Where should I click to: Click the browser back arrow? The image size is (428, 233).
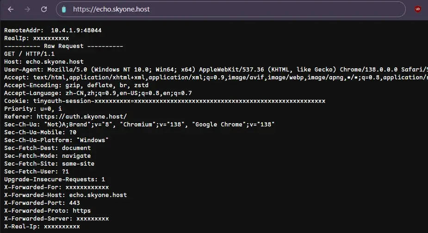[11, 9]
